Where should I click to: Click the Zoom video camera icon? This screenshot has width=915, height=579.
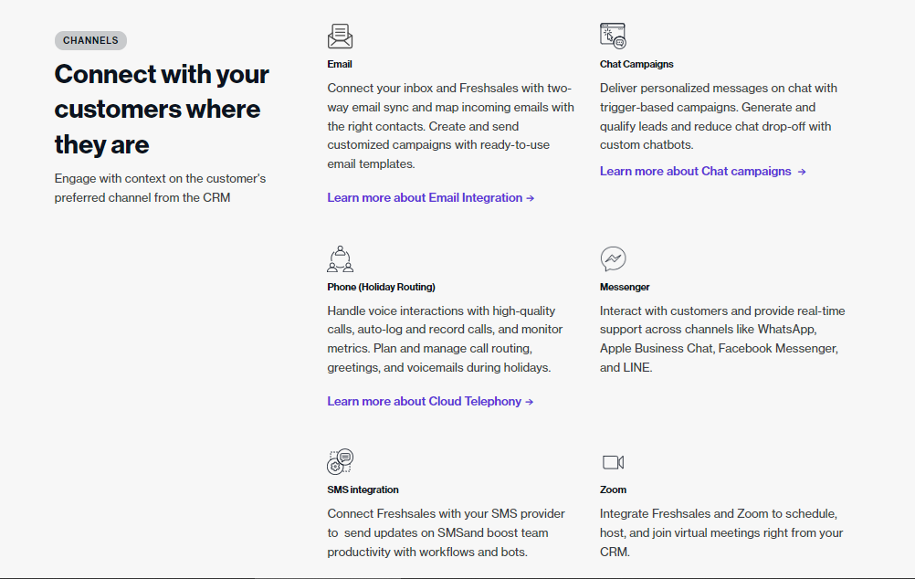coord(613,462)
